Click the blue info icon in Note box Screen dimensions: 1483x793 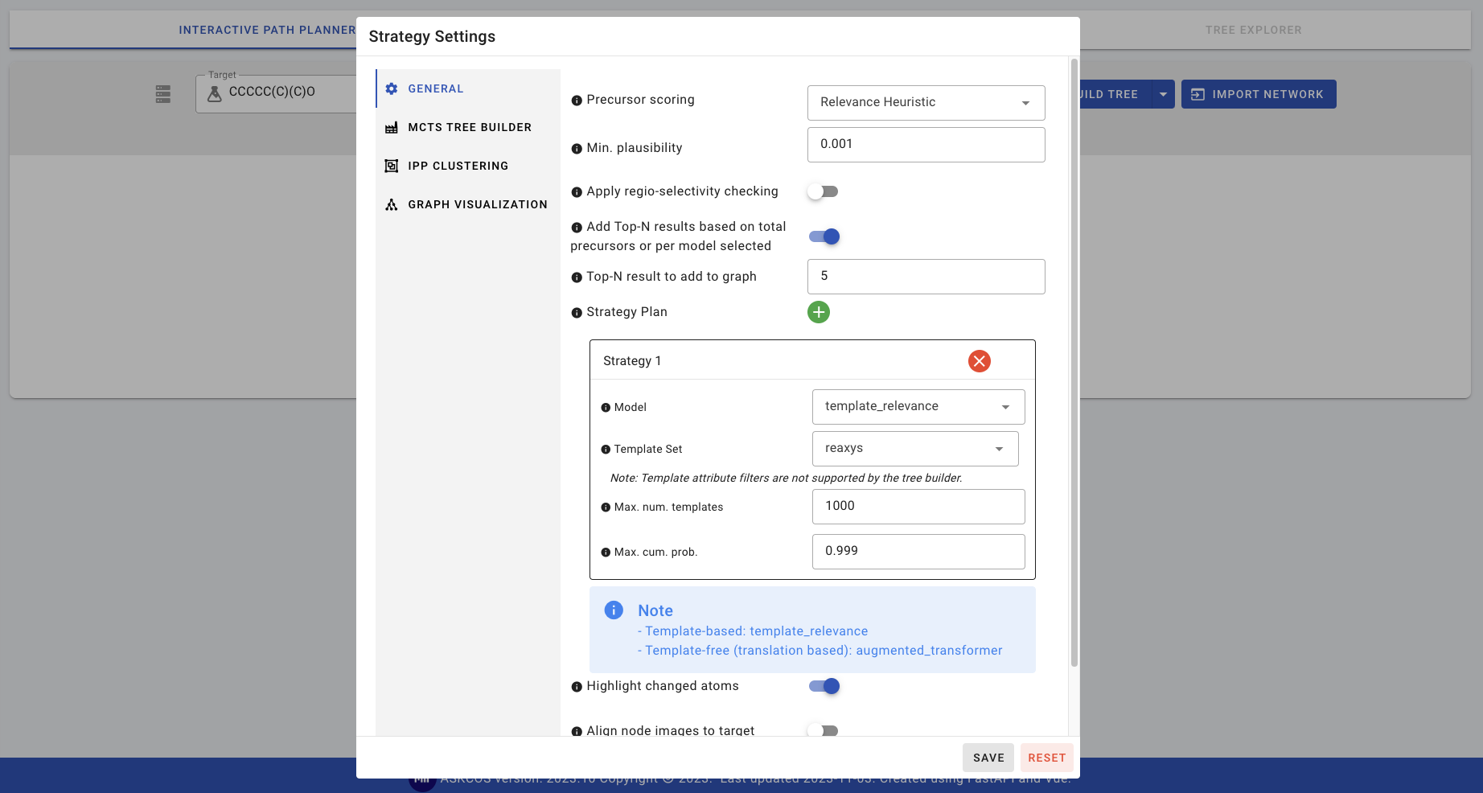point(614,610)
